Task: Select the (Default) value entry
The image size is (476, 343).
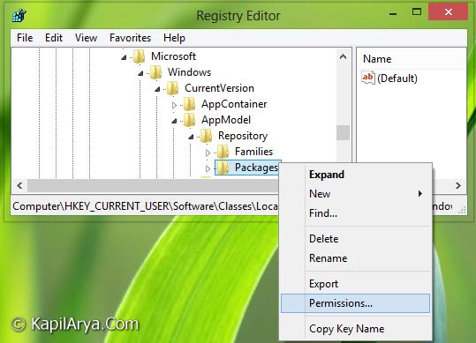Action: pos(397,78)
